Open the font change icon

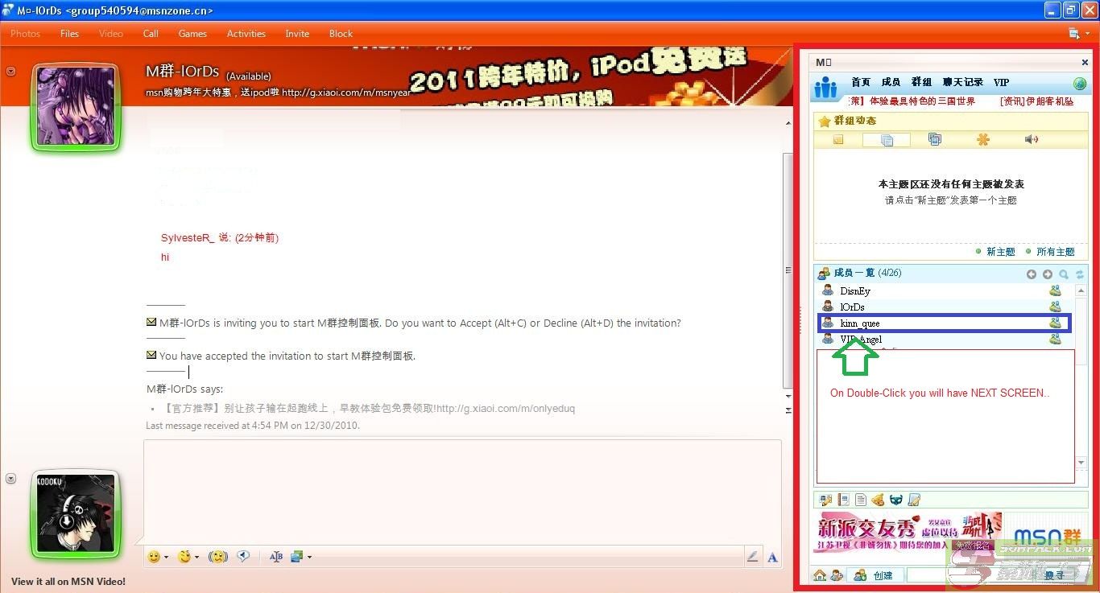(276, 557)
